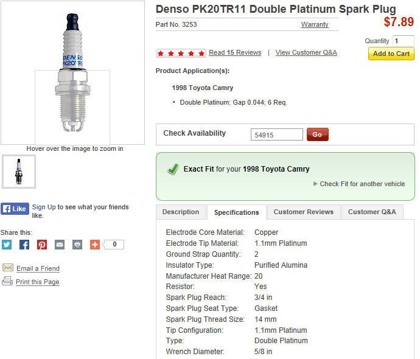Share this product on Facebook icon
This screenshot has width=420, height=359.
[24, 245]
